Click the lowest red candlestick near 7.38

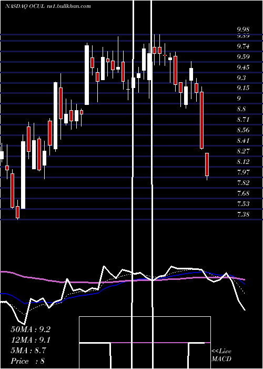click(x=17, y=212)
